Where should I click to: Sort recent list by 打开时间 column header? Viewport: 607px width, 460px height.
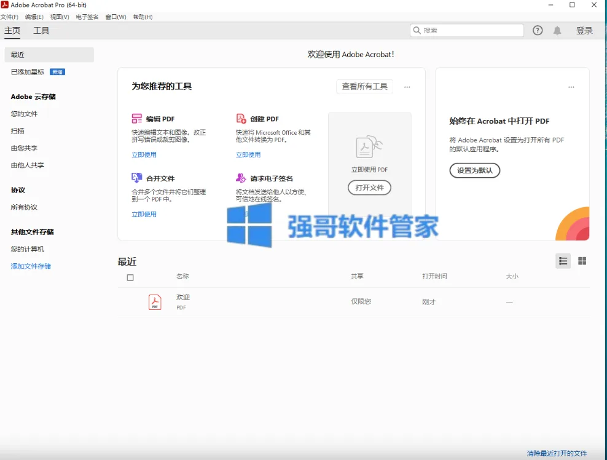coord(434,276)
